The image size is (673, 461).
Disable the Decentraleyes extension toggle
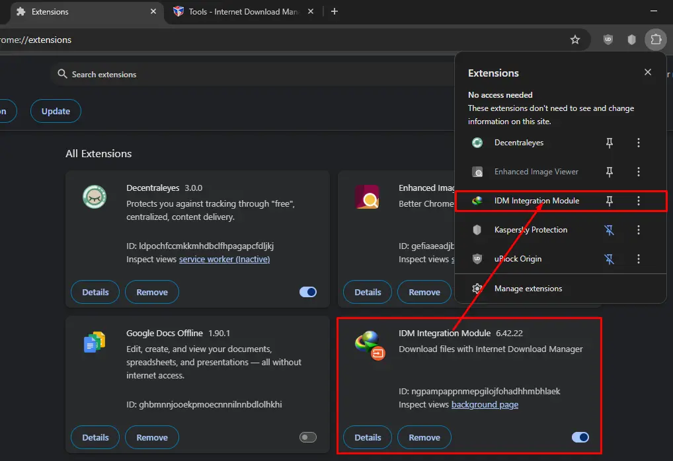(308, 292)
